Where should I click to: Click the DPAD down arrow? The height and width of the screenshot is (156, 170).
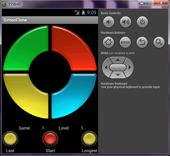[x=118, y=75]
